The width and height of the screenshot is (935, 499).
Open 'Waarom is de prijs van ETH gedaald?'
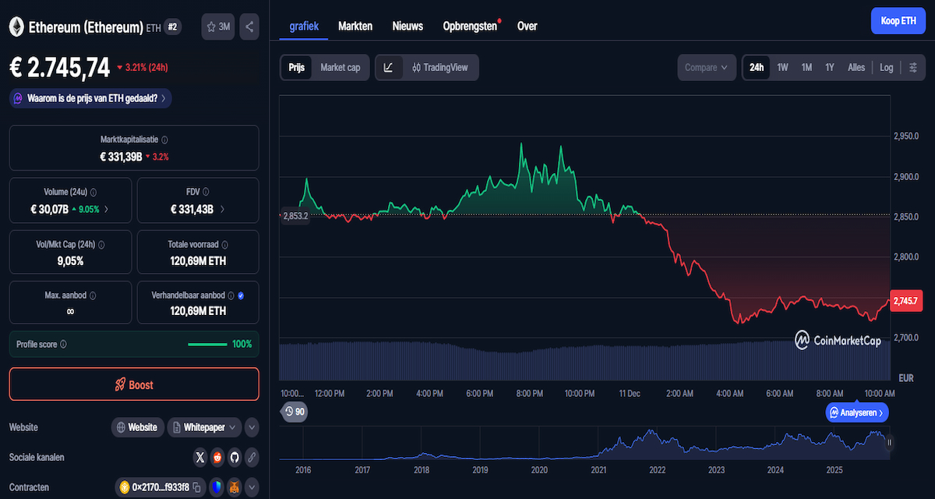90,98
